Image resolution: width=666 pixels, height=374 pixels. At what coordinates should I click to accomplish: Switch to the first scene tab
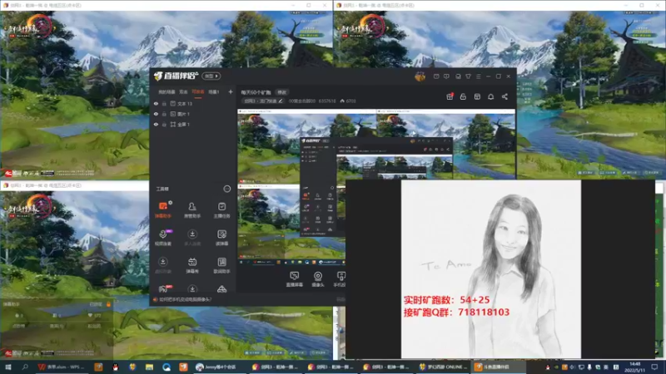[x=166, y=91]
